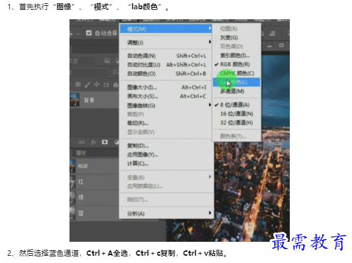The image size is (352, 263).
Task: Click the RGB channel thumbnail
Action: (72, 166)
